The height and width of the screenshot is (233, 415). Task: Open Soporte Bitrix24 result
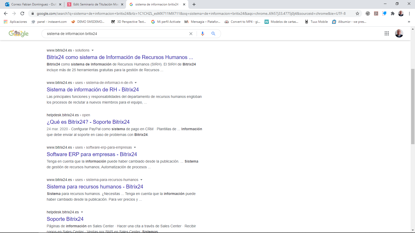pos(65,219)
